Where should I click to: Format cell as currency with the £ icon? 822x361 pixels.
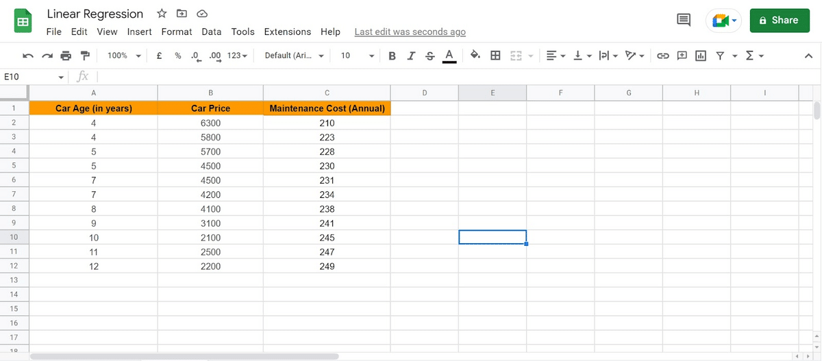pos(159,55)
